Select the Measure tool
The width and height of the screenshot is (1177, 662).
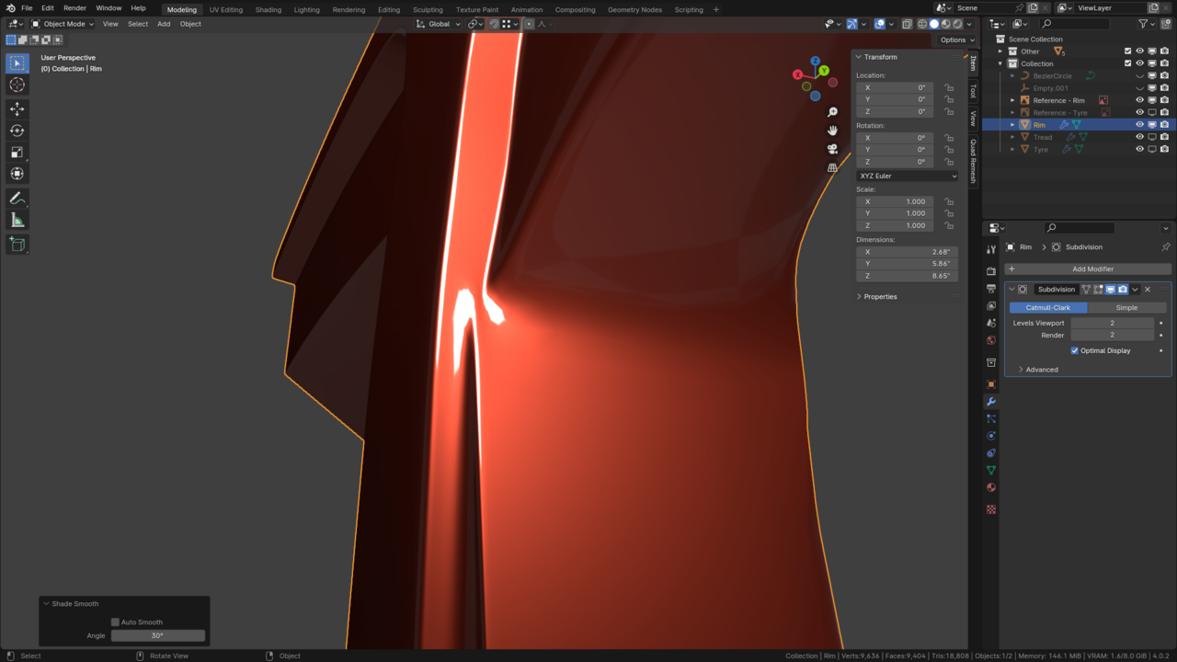(17, 220)
